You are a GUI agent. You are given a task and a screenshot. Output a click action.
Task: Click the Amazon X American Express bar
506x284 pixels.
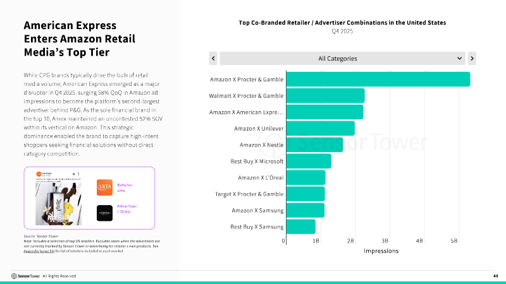(x=325, y=112)
